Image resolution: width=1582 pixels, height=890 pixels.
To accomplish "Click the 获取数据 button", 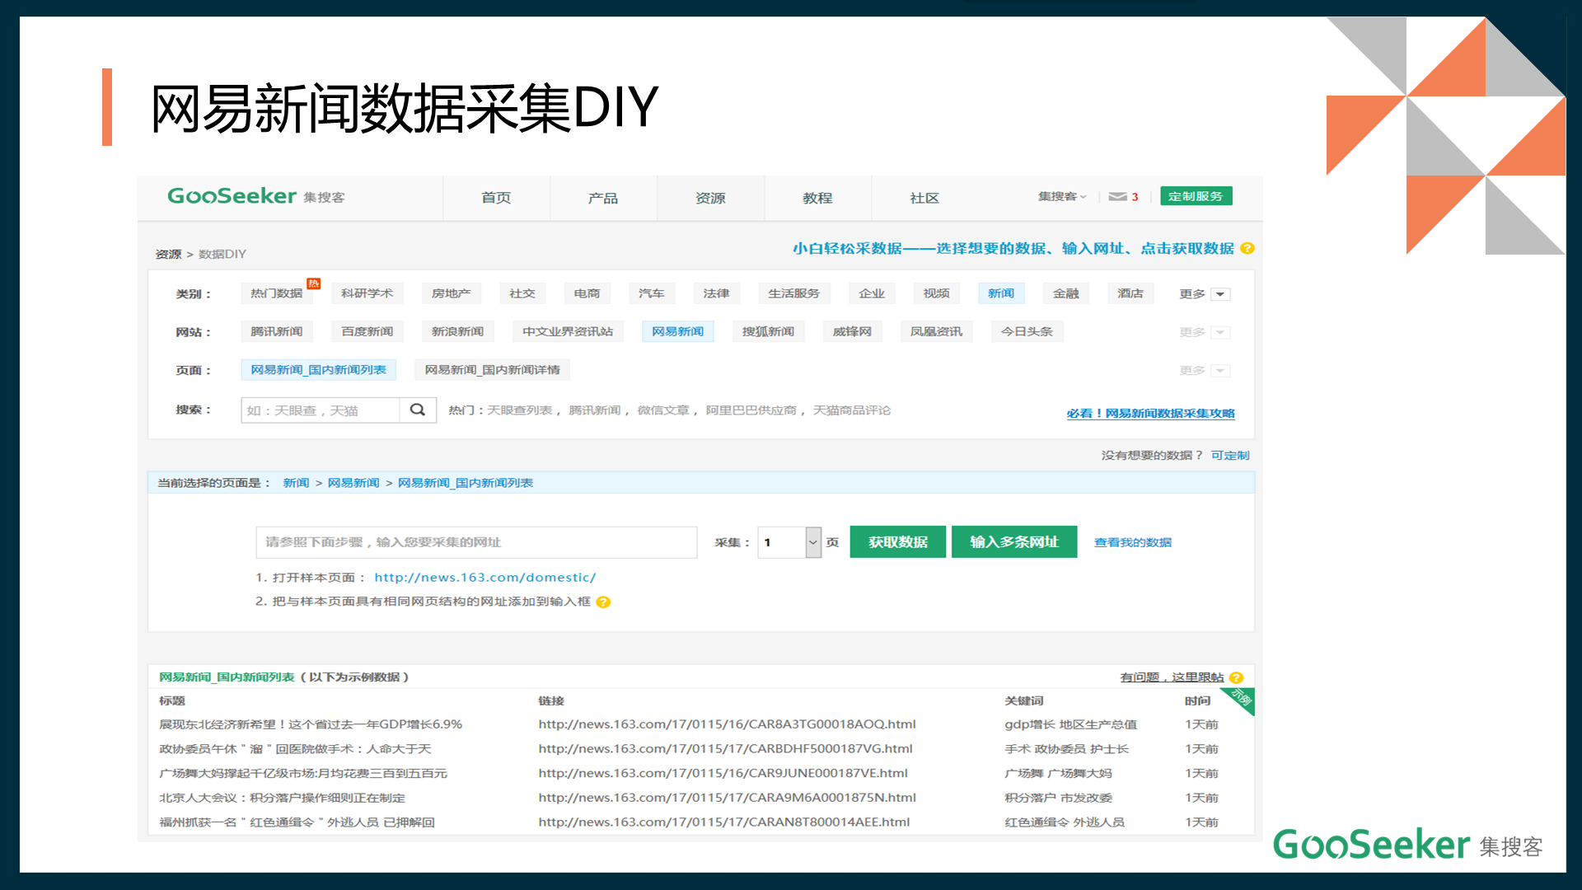I will pyautogui.click(x=898, y=542).
